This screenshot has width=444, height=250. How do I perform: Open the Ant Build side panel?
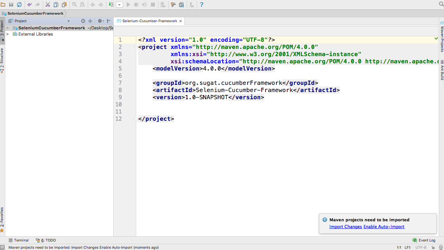coord(442,70)
